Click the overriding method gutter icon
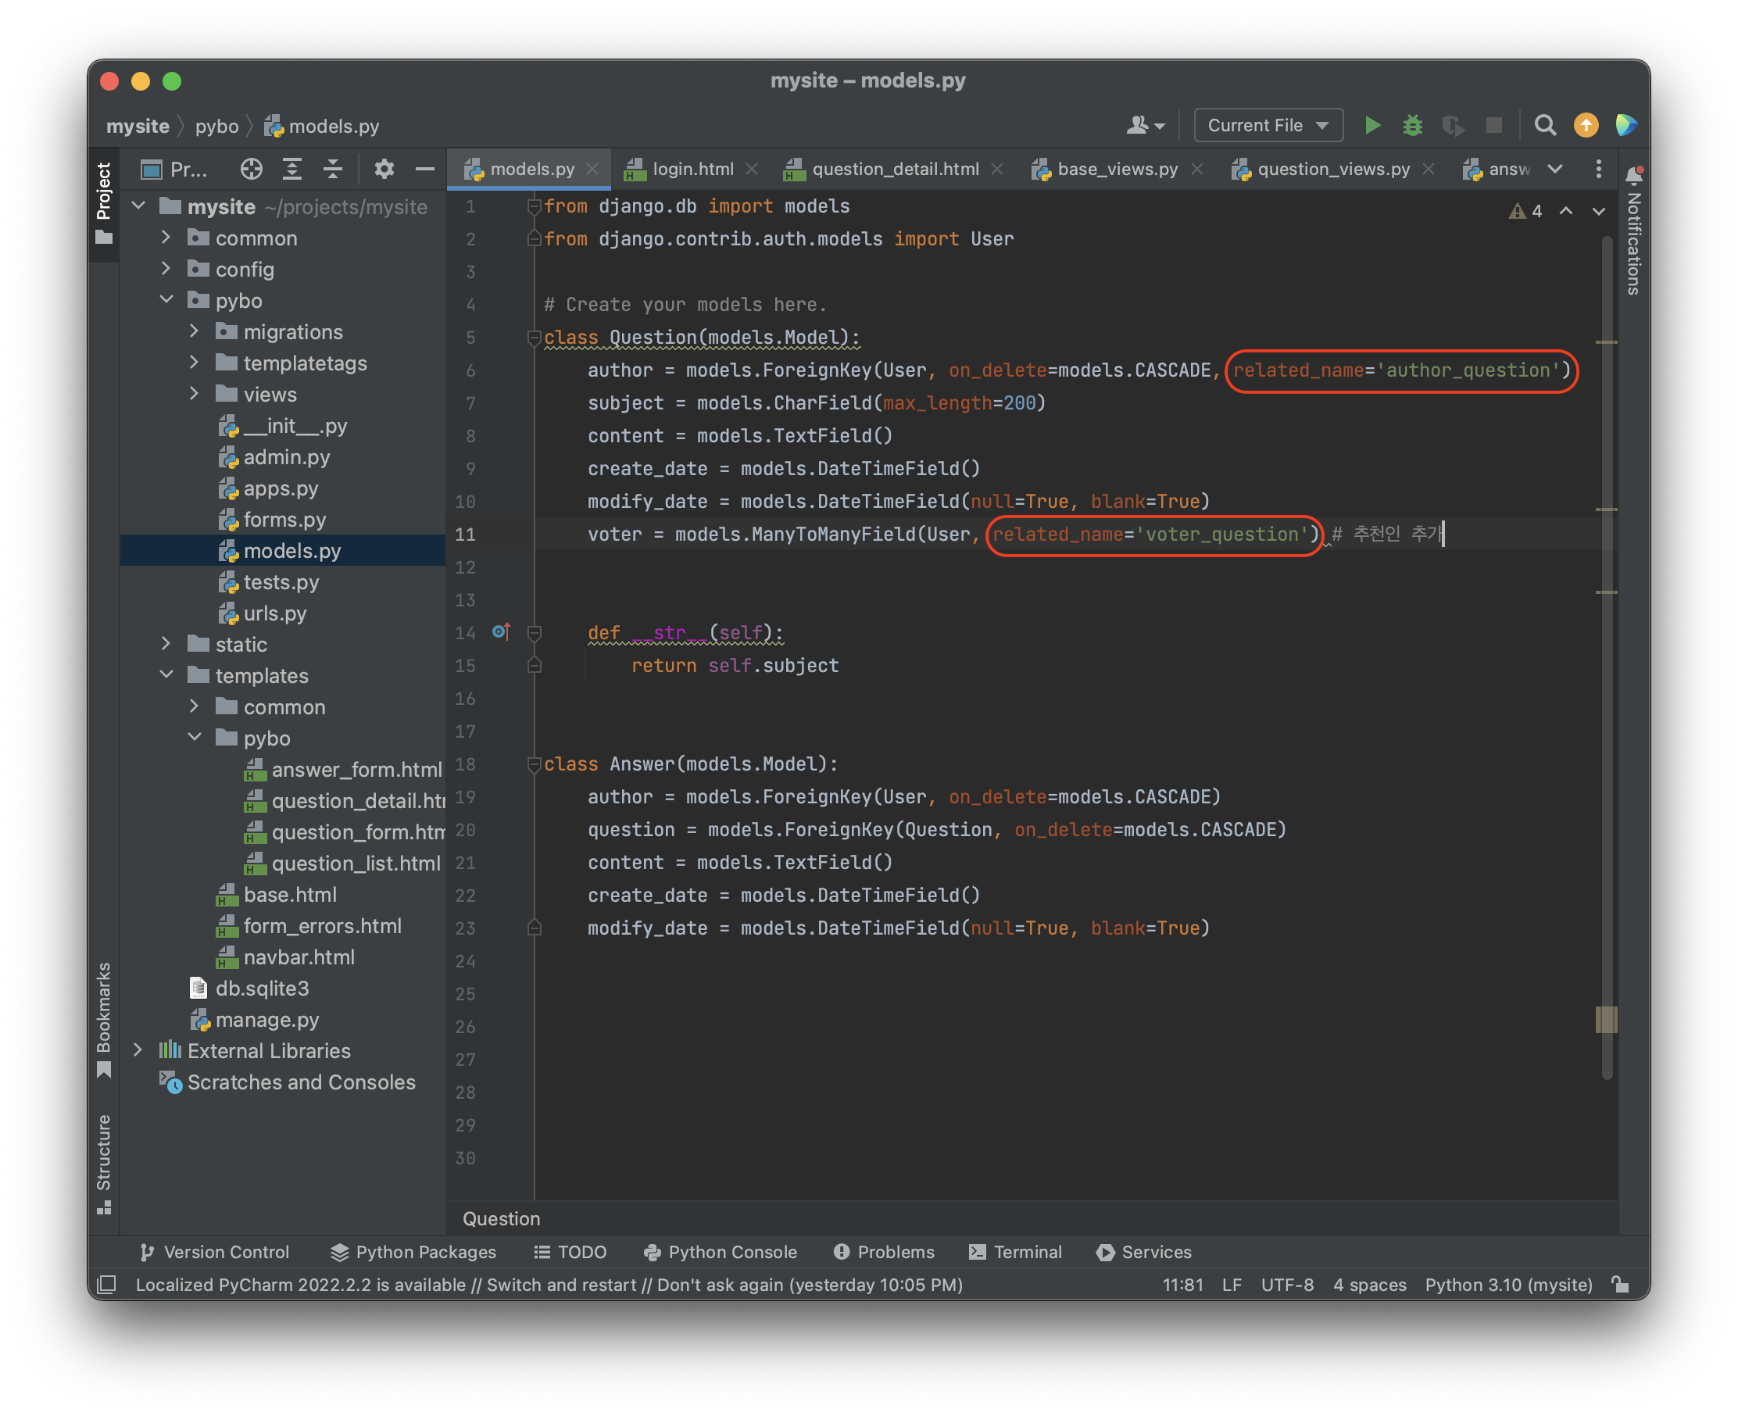1738x1416 pixels. 501,632
